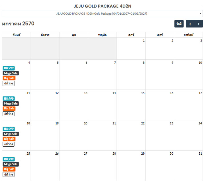Click 6ที่ว่าง availability tag on January 18
The width and height of the screenshot is (204, 181).
click(x=9, y=144)
